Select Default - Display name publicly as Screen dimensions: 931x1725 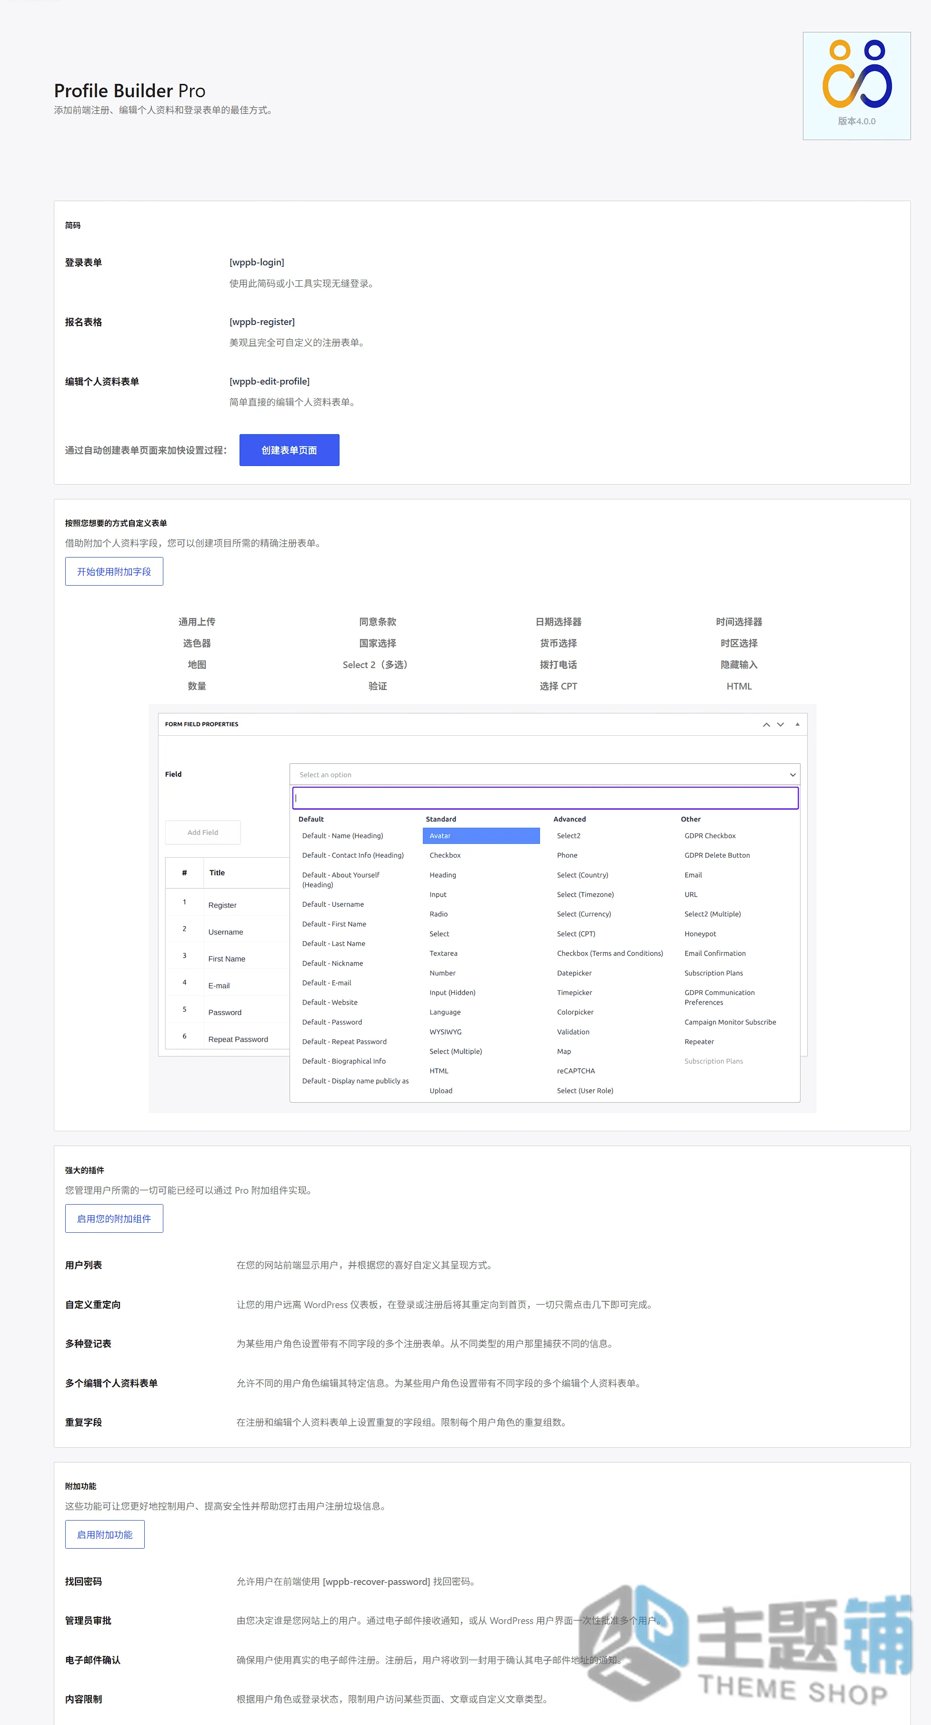pos(355,1081)
